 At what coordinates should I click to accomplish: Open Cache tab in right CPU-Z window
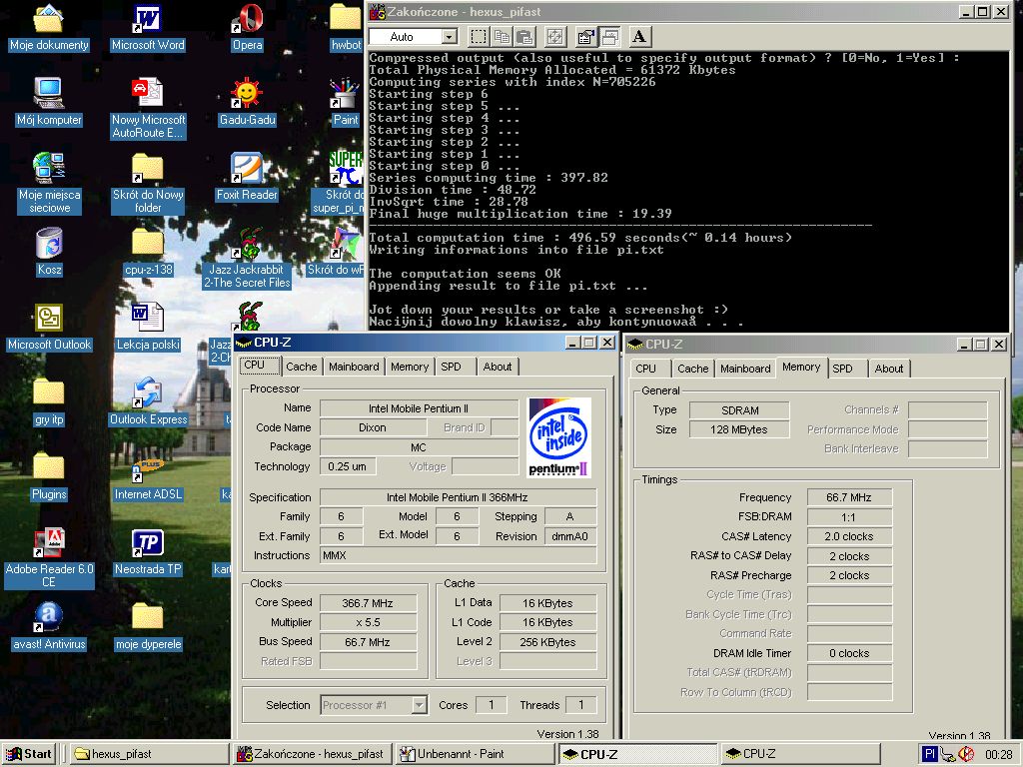tap(693, 369)
